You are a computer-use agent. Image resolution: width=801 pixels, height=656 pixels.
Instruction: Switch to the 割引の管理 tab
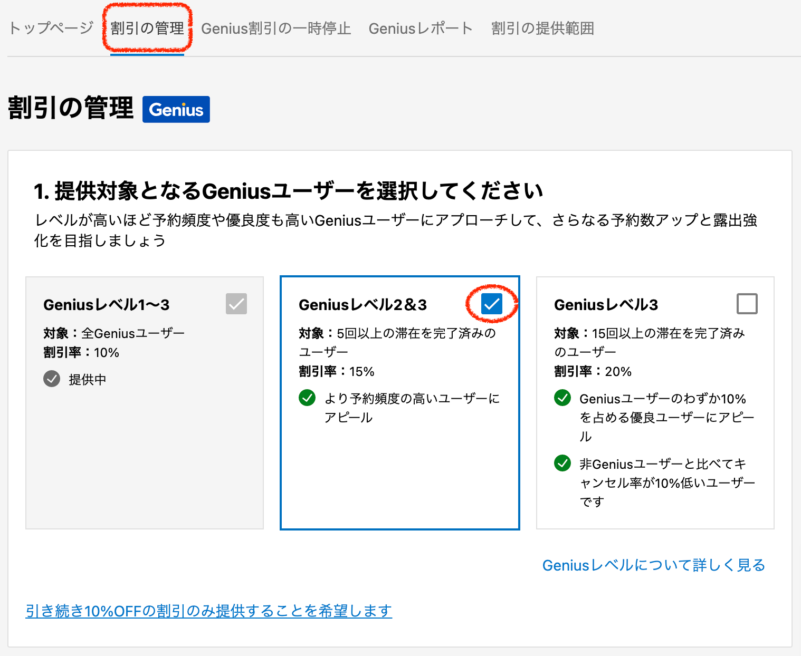tap(147, 28)
